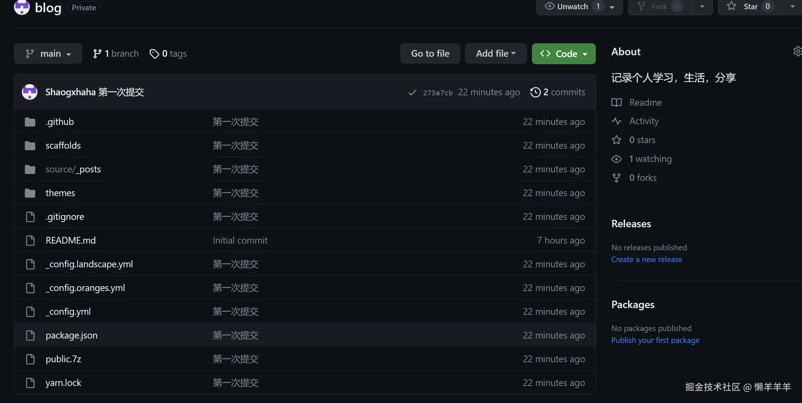Click the tag icon beside 0 tags
This screenshot has width=802, height=403.
[154, 54]
